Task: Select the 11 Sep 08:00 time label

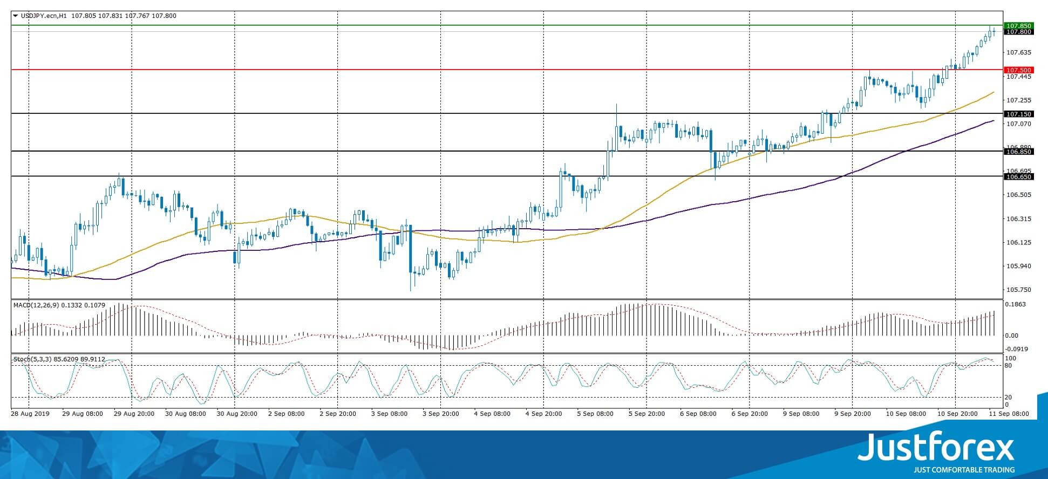Action: (1009, 414)
